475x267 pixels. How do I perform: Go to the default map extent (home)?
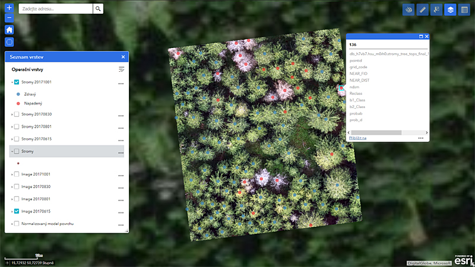[9, 30]
